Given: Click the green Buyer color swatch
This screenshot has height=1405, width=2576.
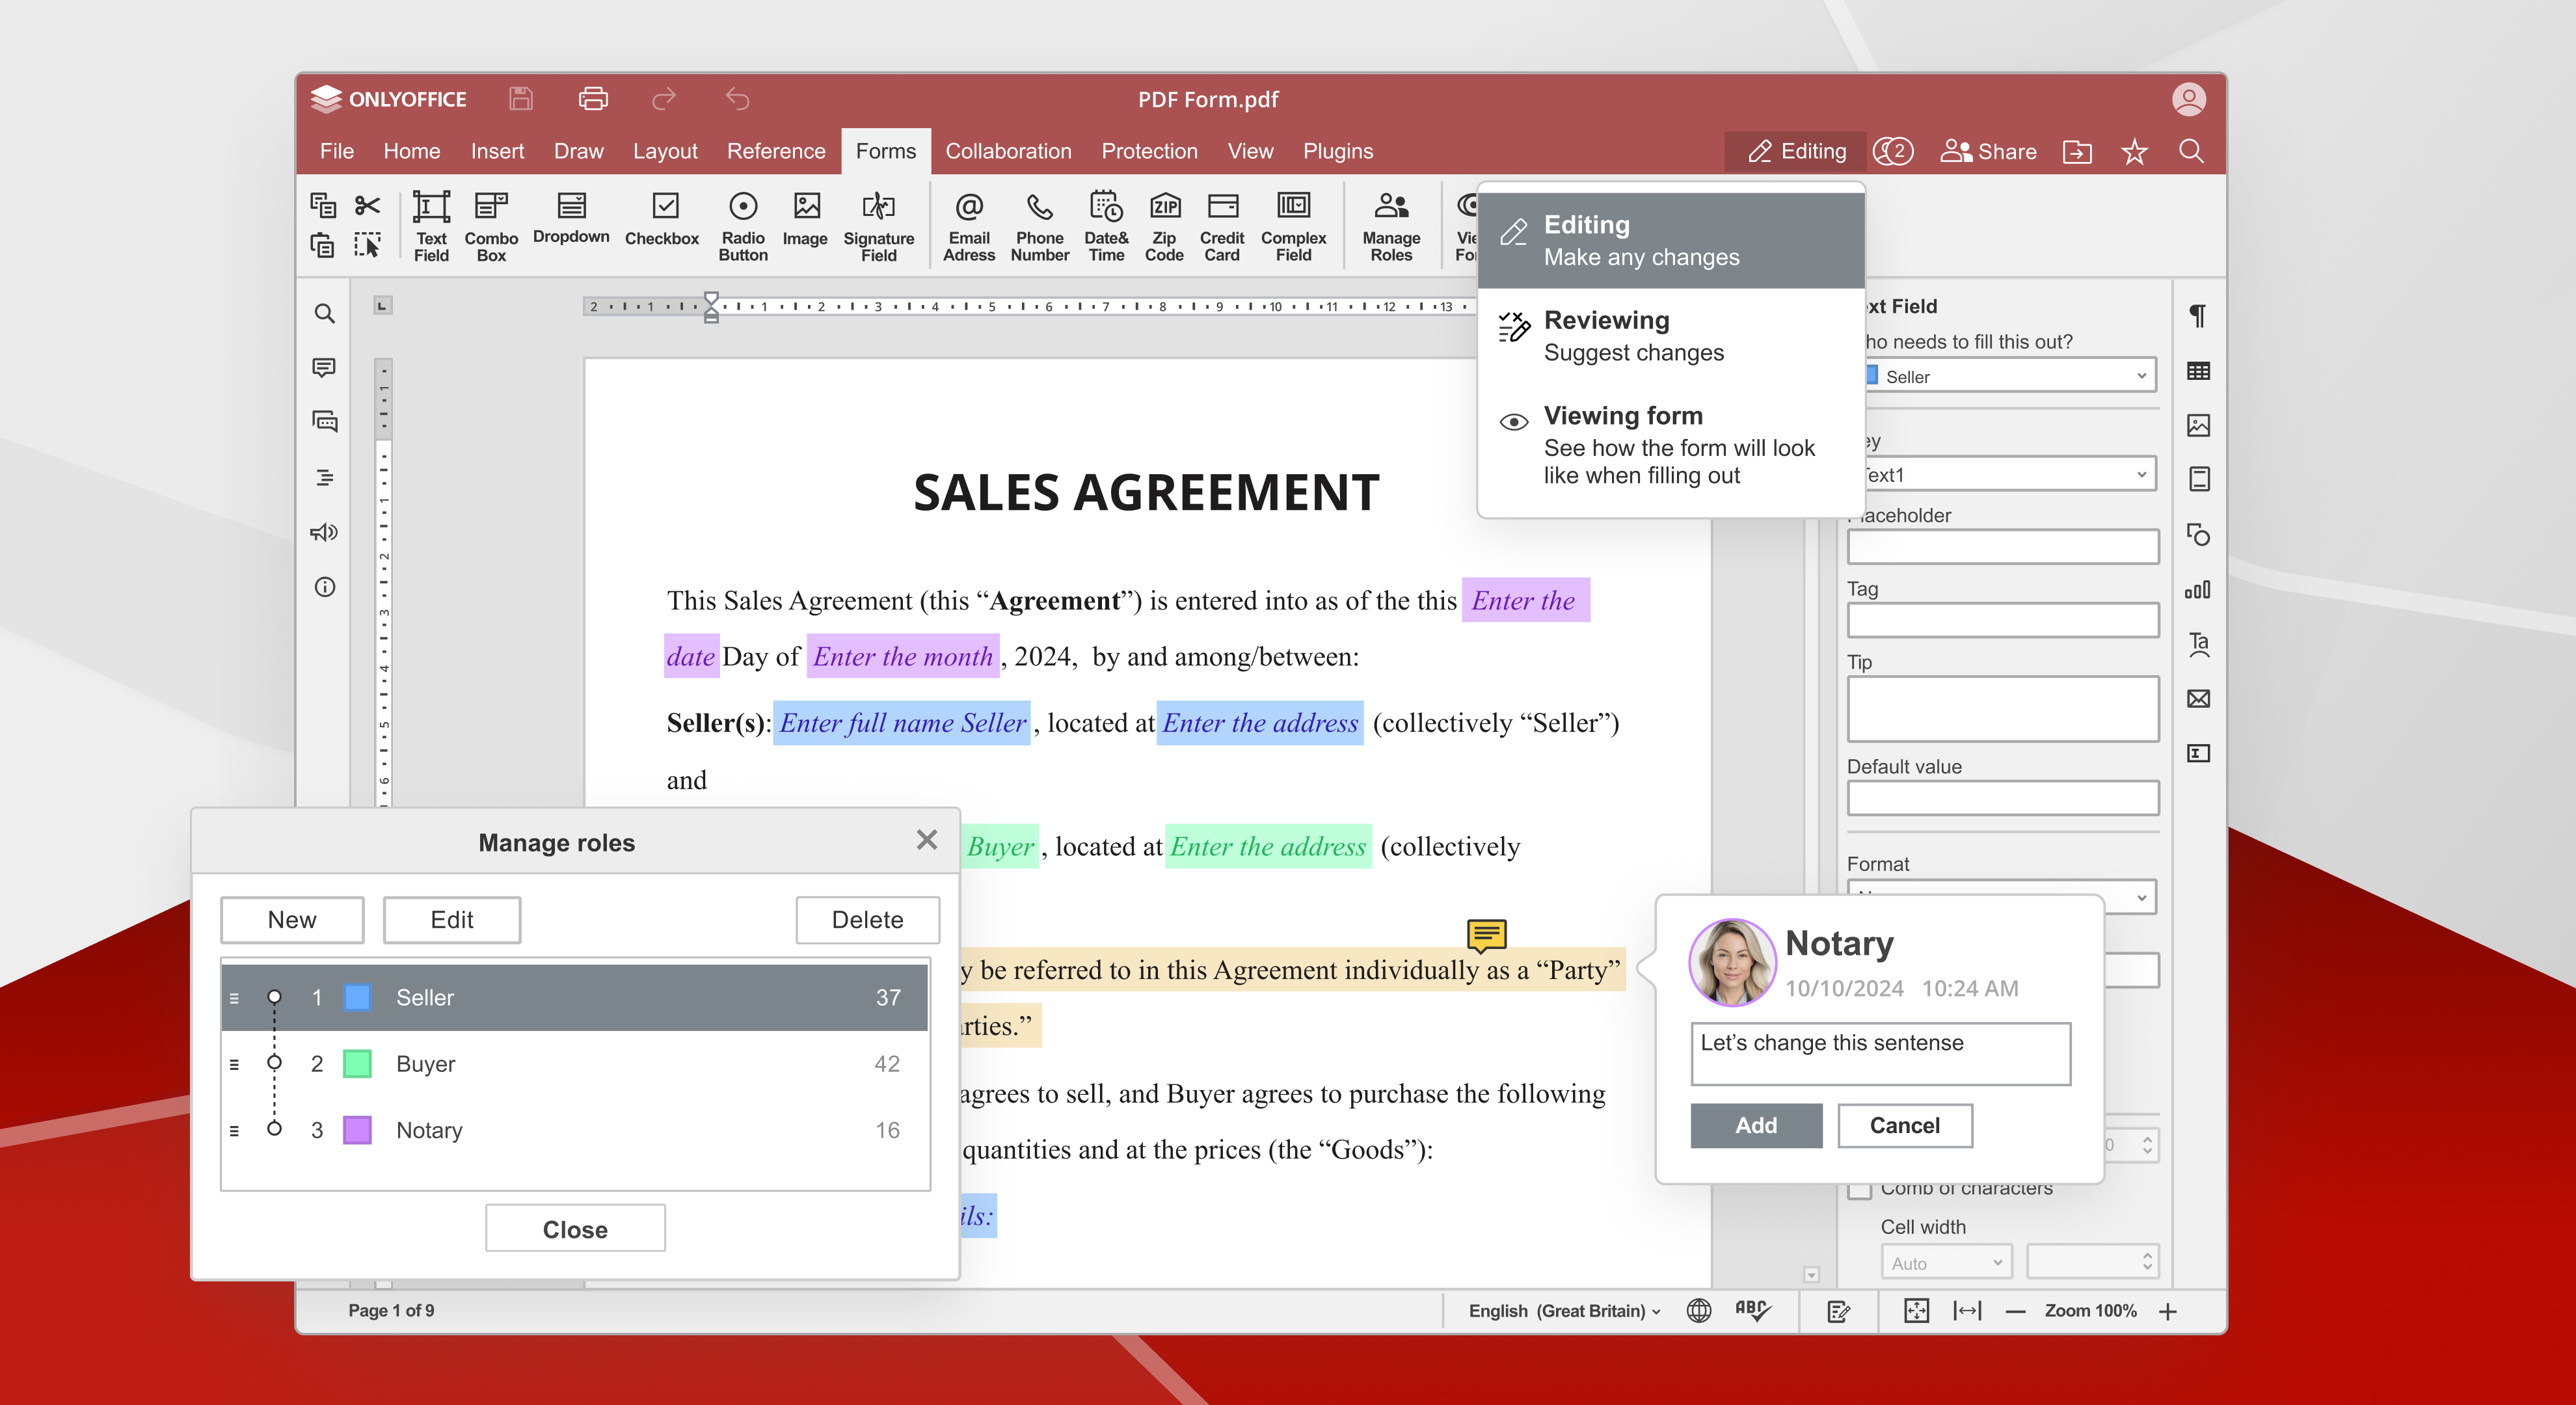Looking at the screenshot, I should pyautogui.click(x=357, y=1063).
